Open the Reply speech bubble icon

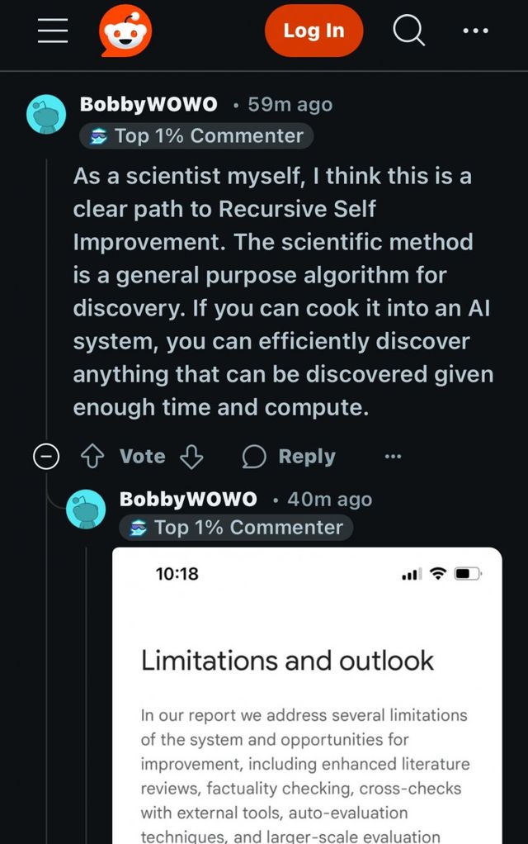pos(254,456)
